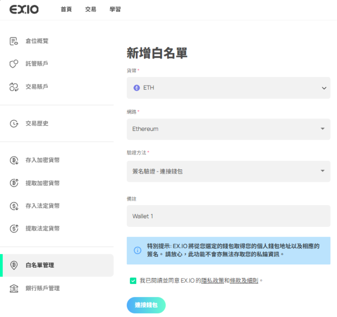Open the 驗證方法 dropdown
The width and height of the screenshot is (337, 317).
pos(228,171)
